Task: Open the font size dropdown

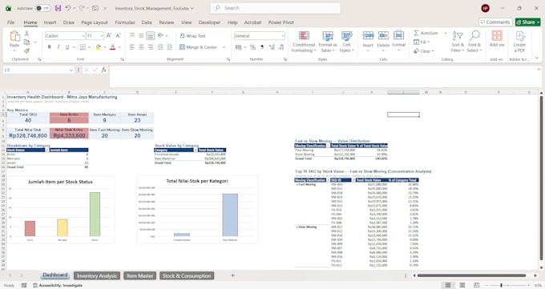Action: point(102,36)
